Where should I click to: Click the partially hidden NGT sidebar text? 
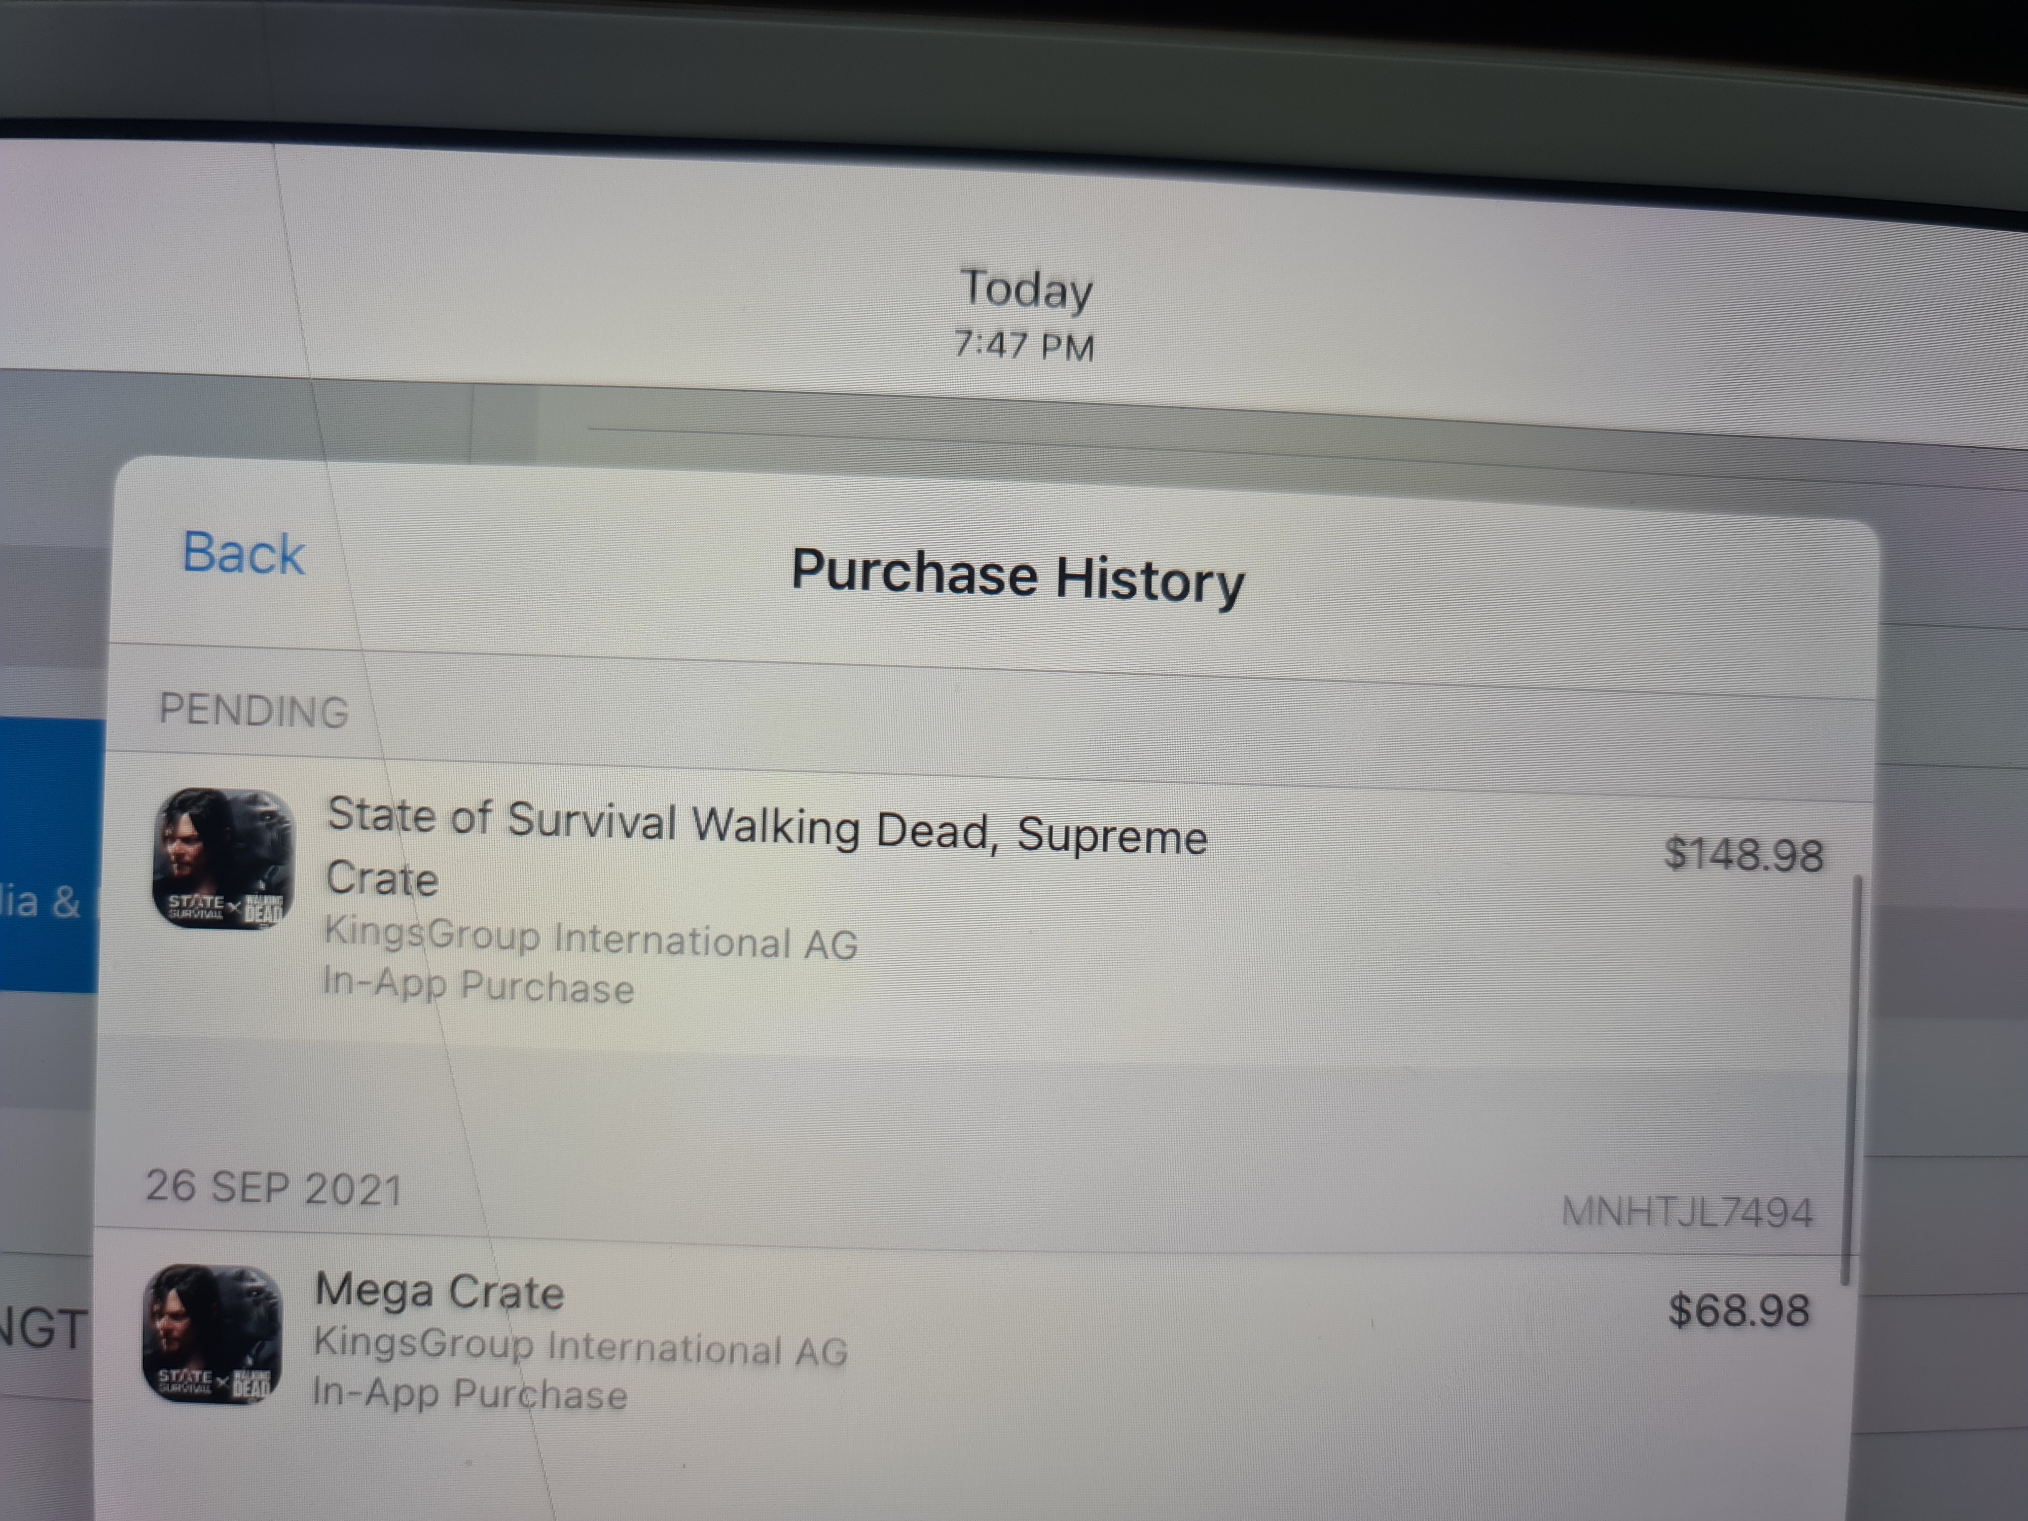[44, 1327]
